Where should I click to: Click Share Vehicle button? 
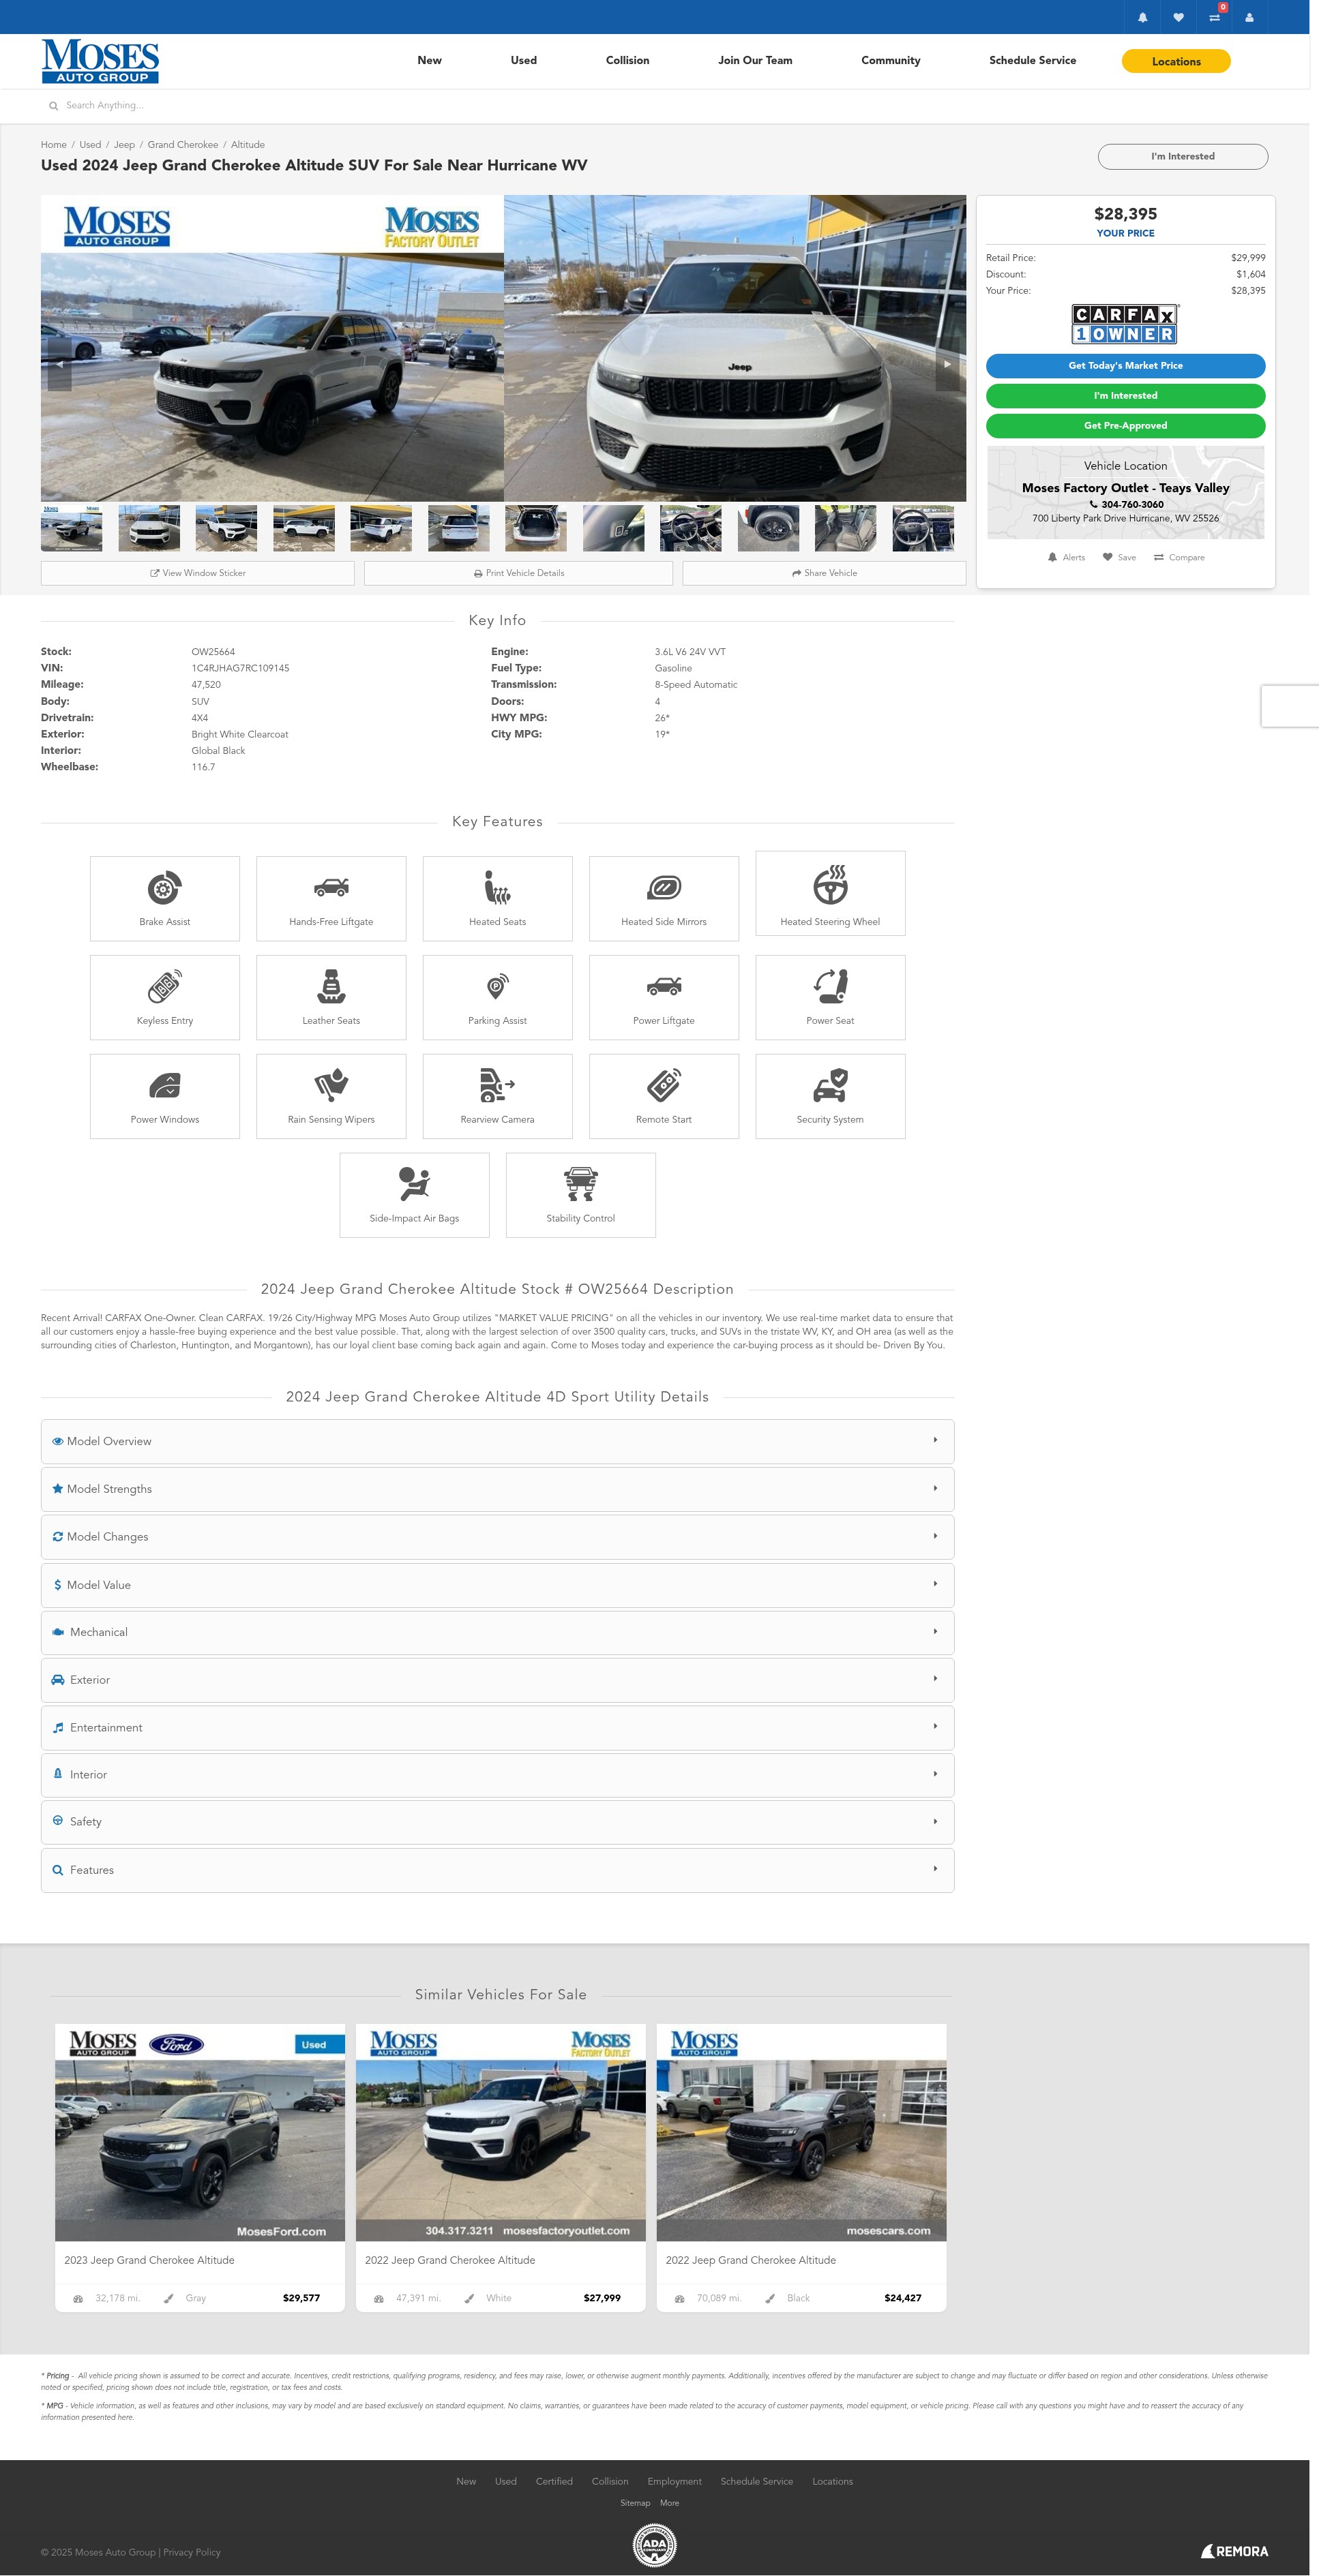tap(825, 573)
